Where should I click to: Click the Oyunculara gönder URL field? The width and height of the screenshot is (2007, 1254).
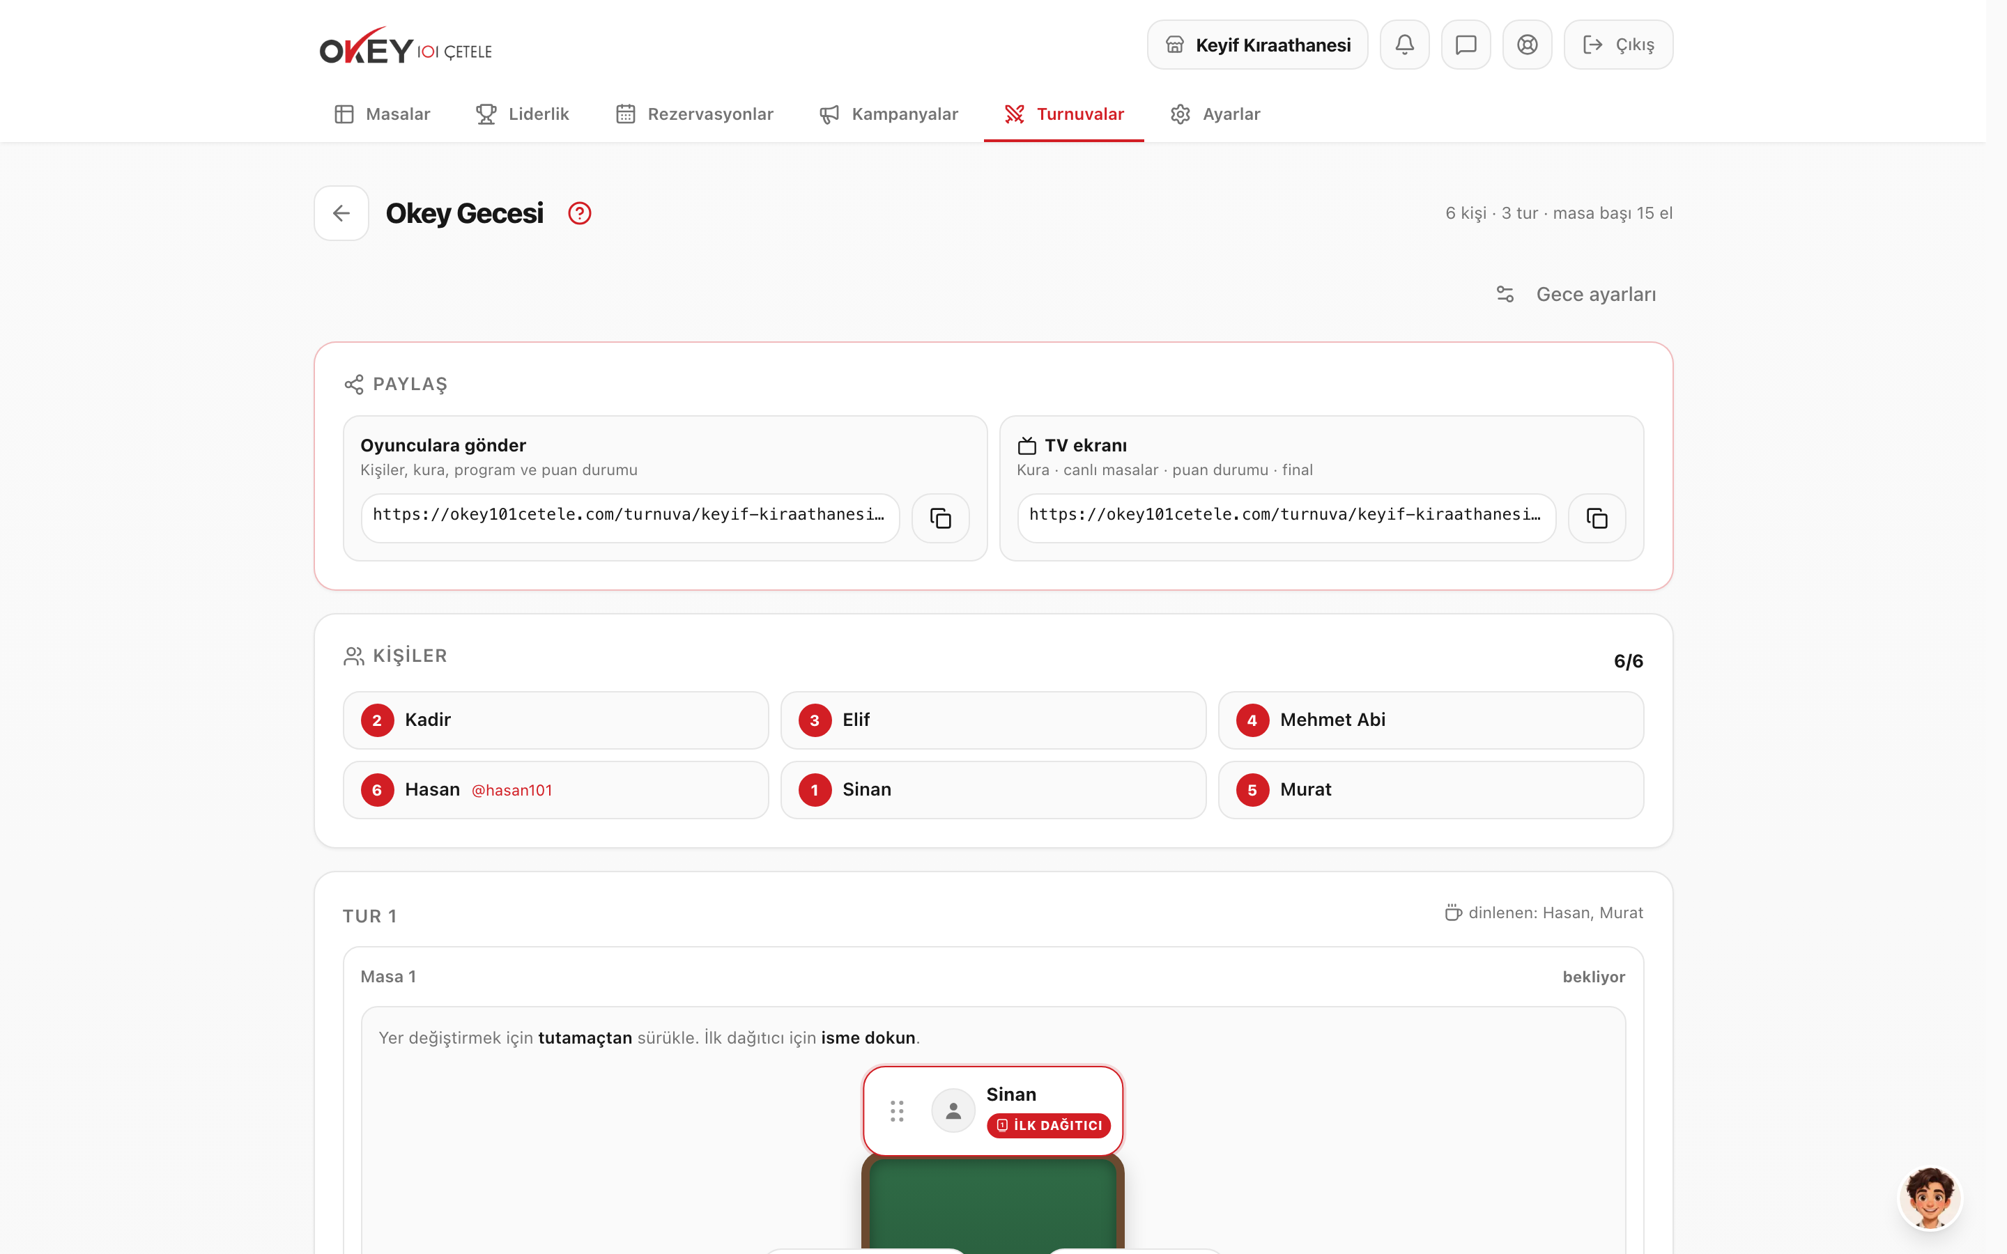[x=630, y=518]
